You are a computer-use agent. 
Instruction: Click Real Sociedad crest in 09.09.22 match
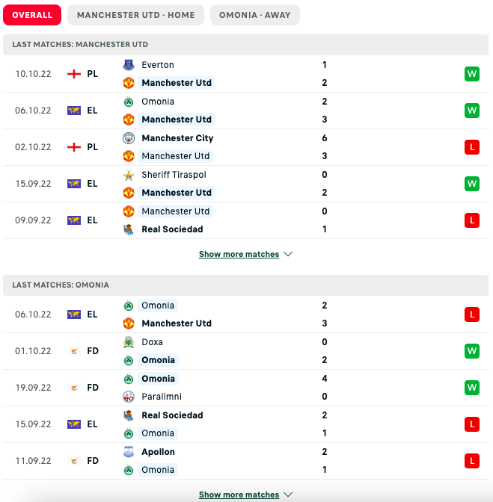128,229
